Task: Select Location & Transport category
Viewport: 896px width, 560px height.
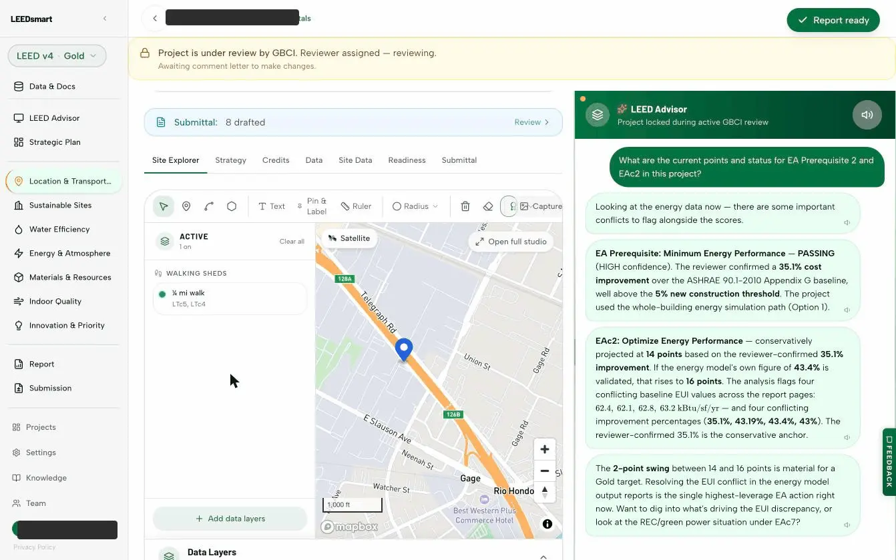Action: [64, 181]
